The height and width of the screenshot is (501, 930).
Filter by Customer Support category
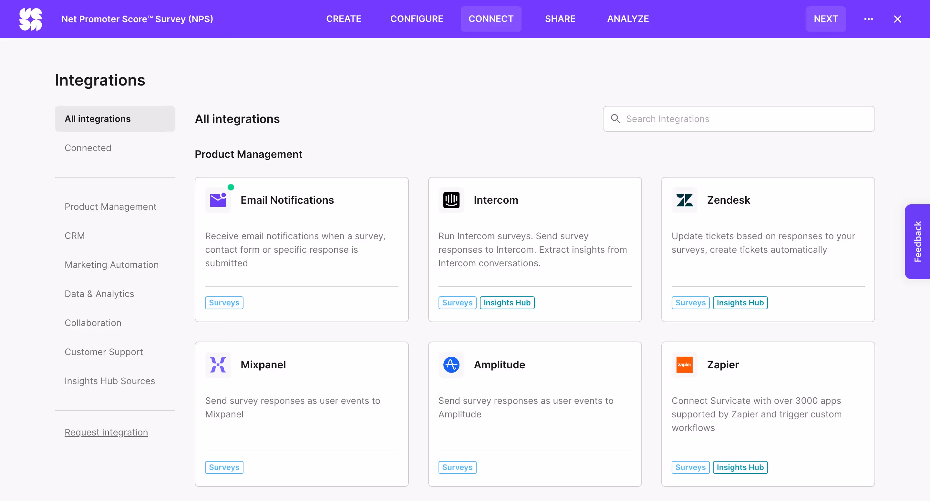pyautogui.click(x=104, y=352)
